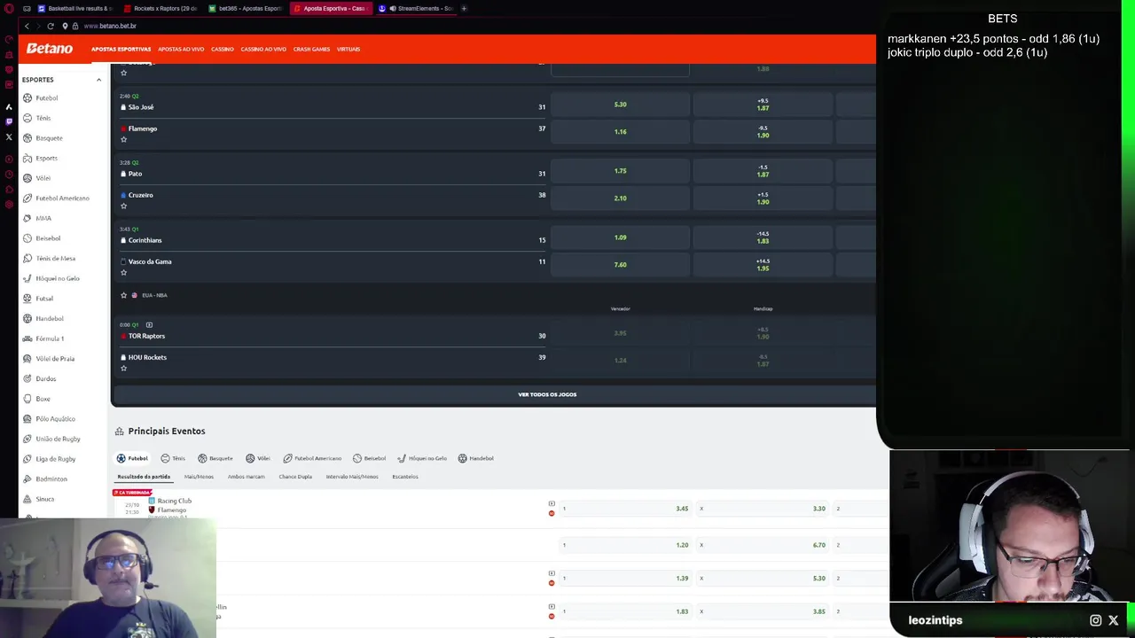1135x638 pixels.
Task: Click the X icon on leozintips banner
Action: [x=1114, y=620]
